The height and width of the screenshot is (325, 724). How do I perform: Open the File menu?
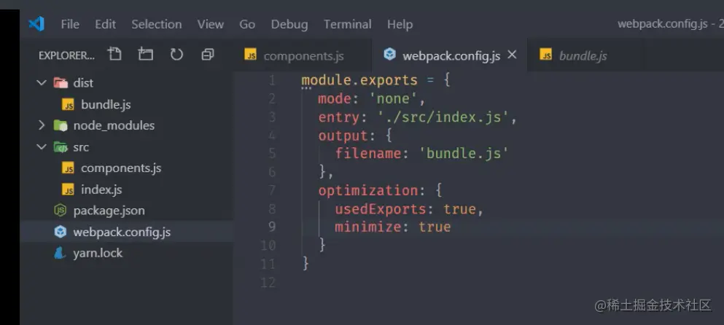[70, 25]
